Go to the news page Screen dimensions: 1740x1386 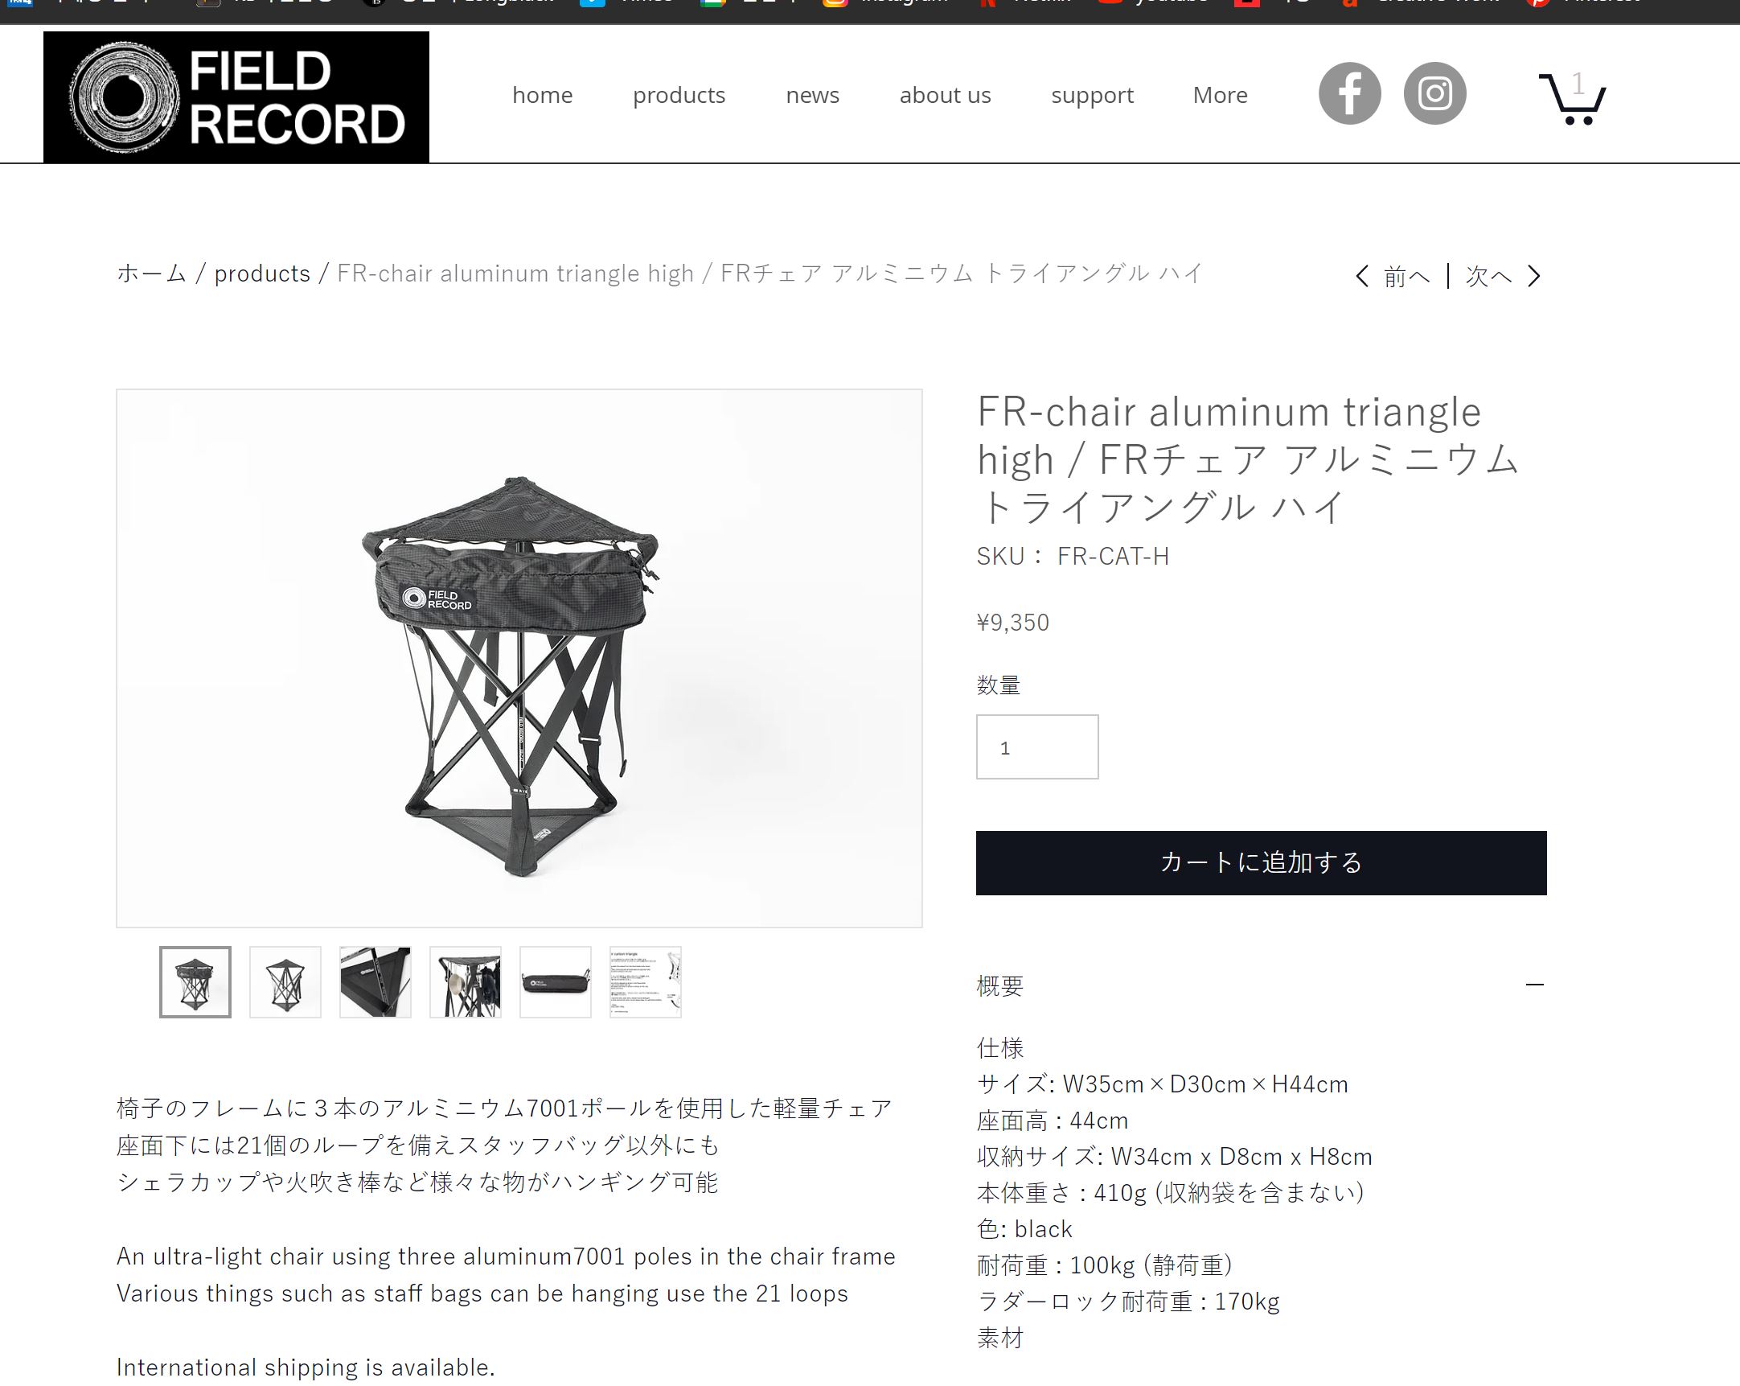812,95
